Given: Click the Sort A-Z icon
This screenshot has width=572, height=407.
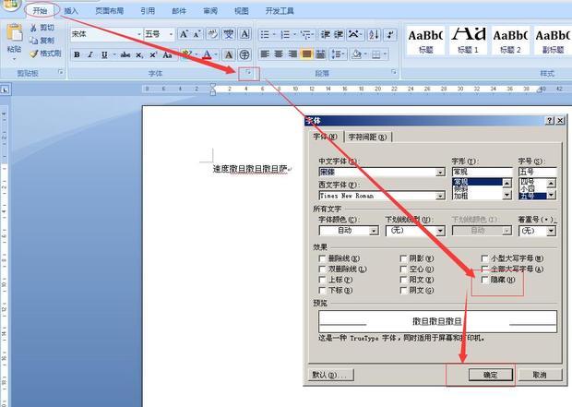Looking at the screenshot, I should point(374,35).
